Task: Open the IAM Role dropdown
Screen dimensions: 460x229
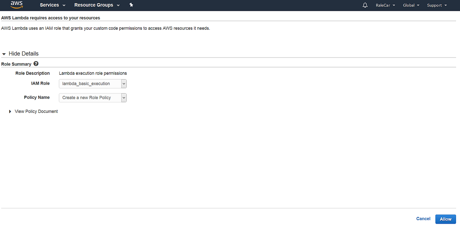Action: (93, 84)
